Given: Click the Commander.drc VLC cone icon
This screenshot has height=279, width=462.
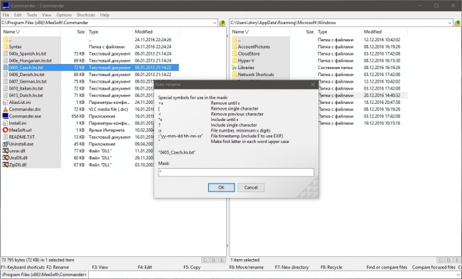Looking at the screenshot, I should 5,109.
